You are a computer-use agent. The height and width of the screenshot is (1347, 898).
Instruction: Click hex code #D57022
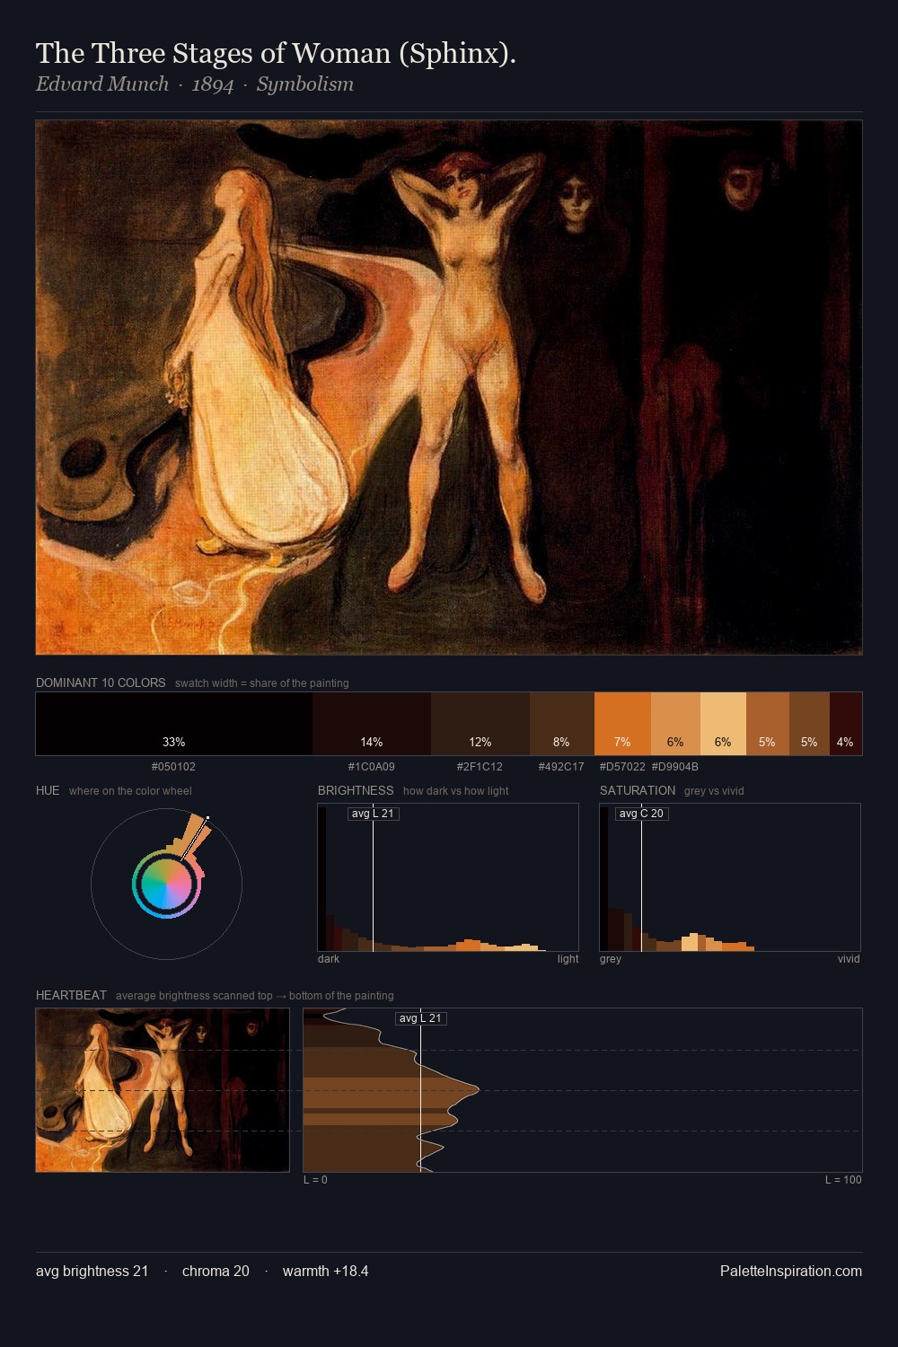(622, 767)
